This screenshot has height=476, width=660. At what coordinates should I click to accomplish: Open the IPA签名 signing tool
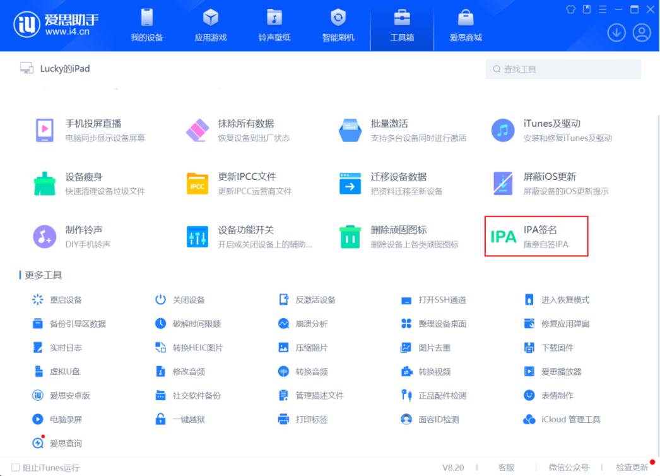click(536, 236)
